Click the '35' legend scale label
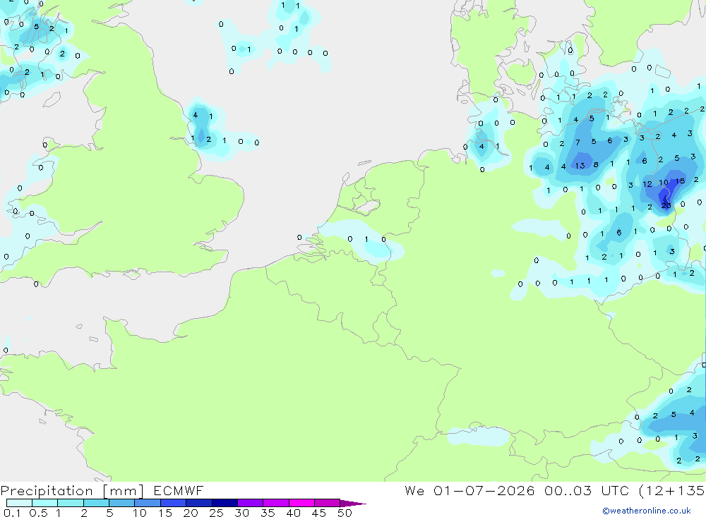Viewport: 706px width, 517px height. tap(268, 513)
